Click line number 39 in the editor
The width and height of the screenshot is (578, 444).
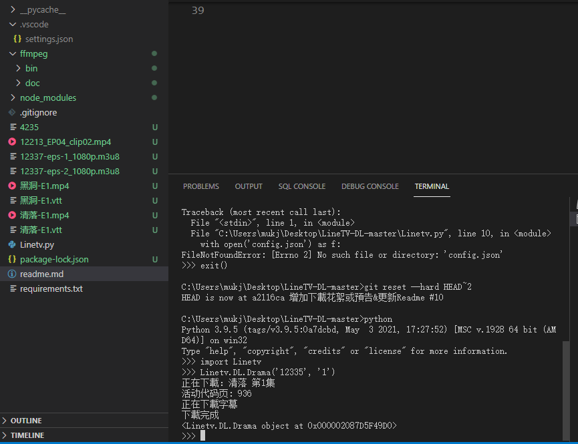point(198,10)
